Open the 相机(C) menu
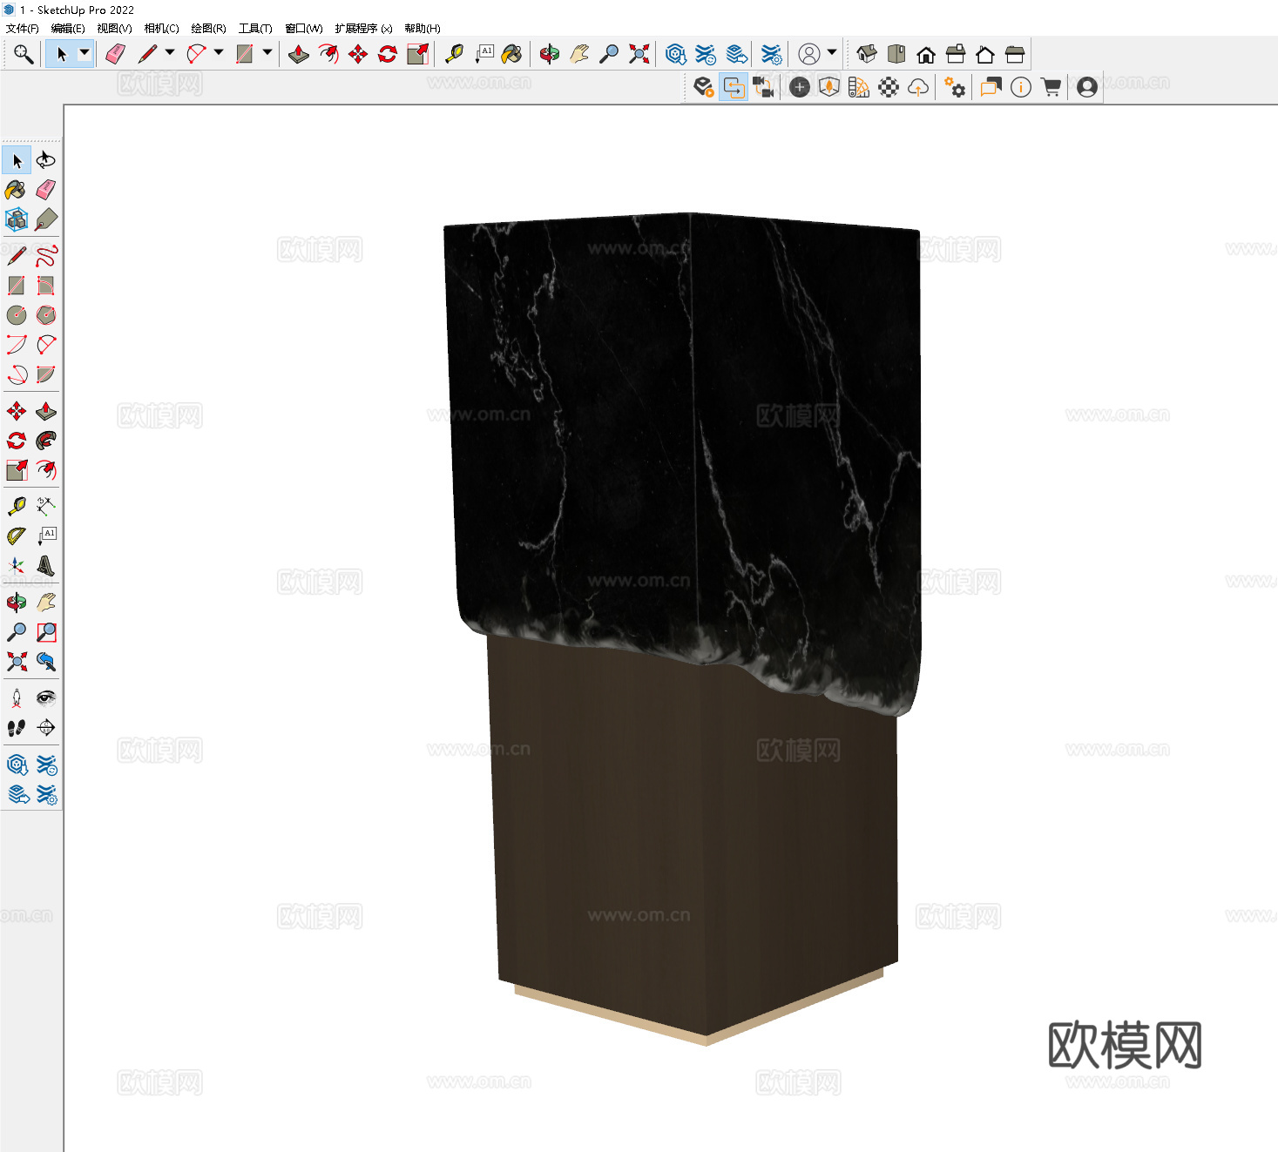The height and width of the screenshot is (1152, 1278). (161, 29)
